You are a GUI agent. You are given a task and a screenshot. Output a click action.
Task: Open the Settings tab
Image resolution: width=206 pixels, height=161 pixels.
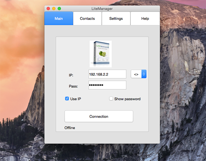[x=116, y=18]
